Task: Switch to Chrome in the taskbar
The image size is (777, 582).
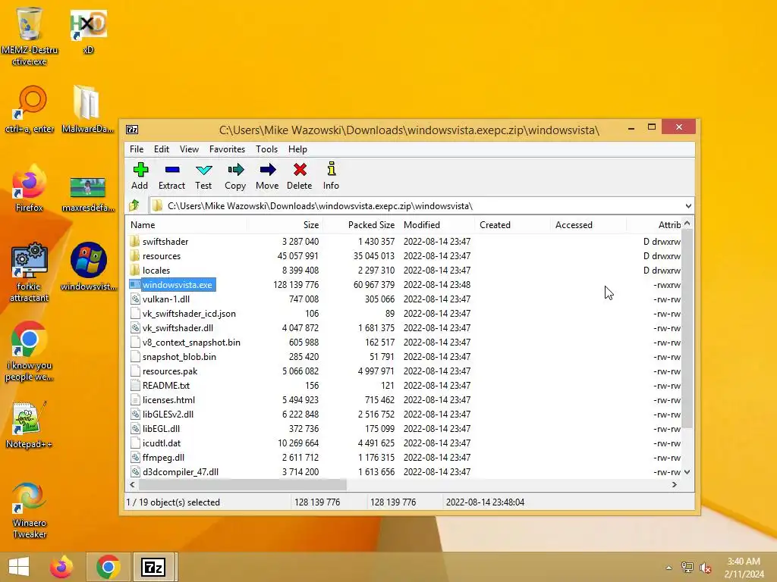Action: coord(108,567)
